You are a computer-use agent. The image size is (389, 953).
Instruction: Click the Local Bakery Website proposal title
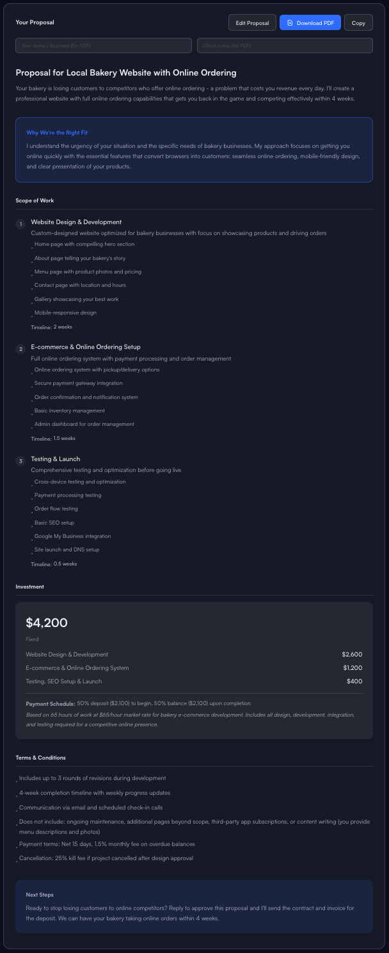pyautogui.click(x=126, y=73)
